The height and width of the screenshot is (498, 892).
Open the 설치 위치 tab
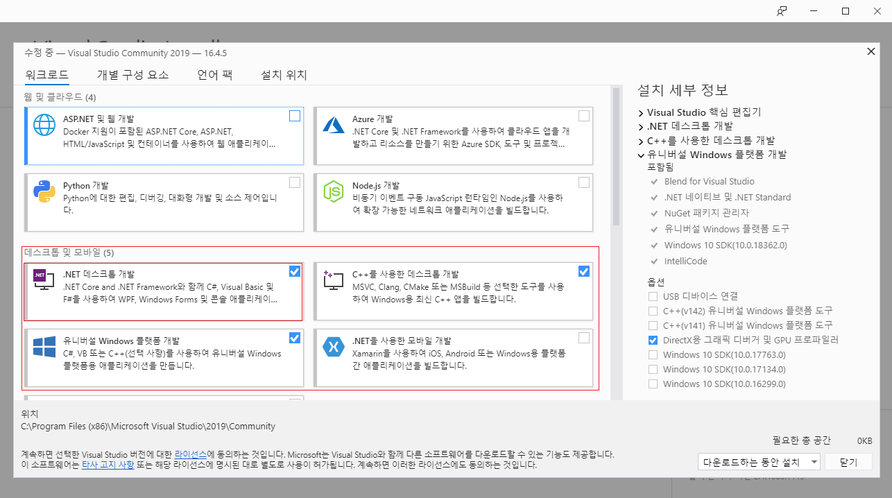pyautogui.click(x=284, y=75)
